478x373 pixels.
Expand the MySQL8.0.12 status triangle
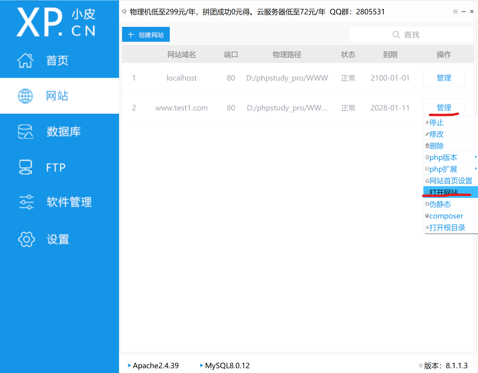click(x=202, y=366)
